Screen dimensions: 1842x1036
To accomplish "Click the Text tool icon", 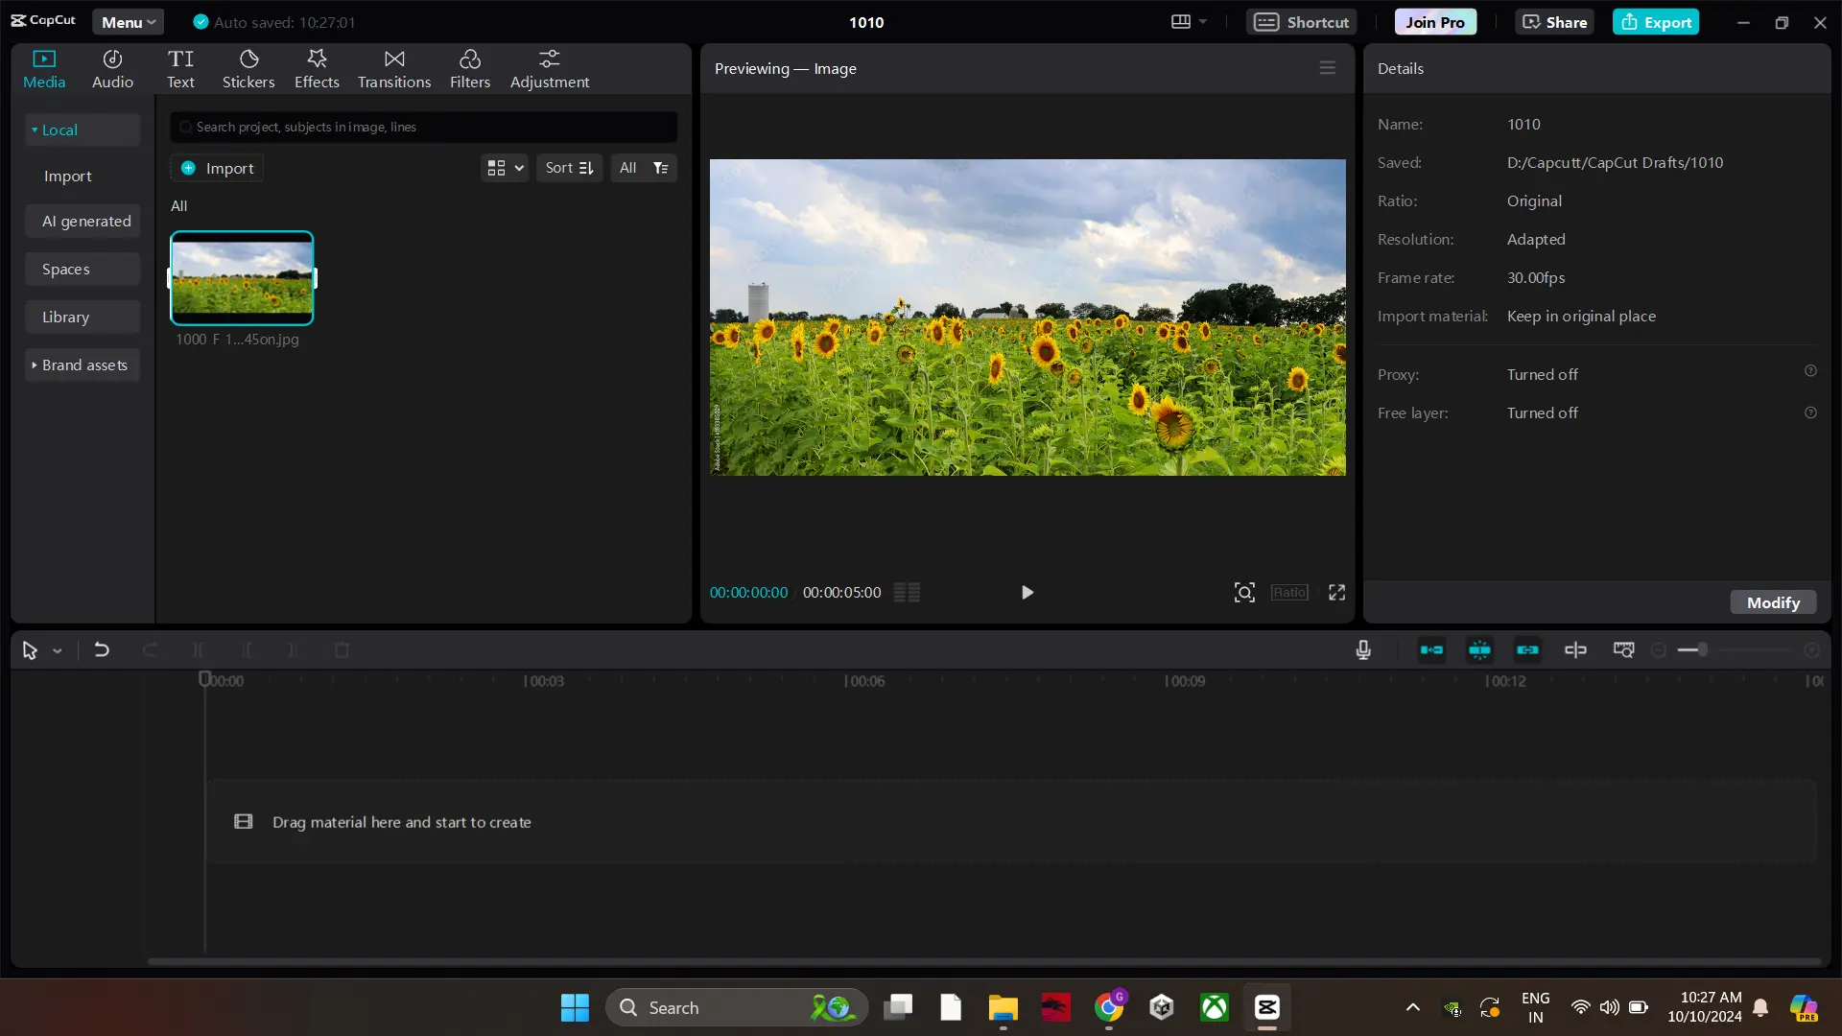I will coord(181,68).
